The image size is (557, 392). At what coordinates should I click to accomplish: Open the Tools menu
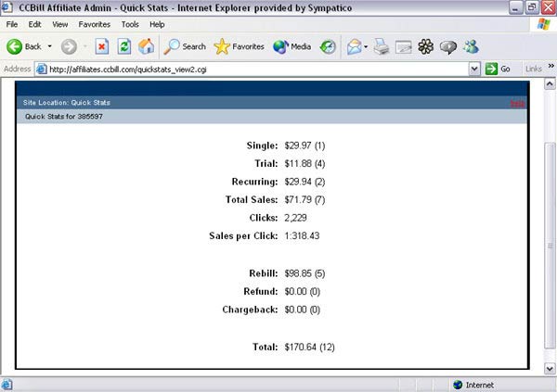tap(130, 24)
